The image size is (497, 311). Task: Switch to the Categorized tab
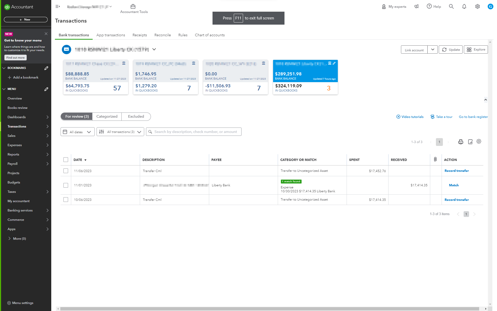click(107, 116)
